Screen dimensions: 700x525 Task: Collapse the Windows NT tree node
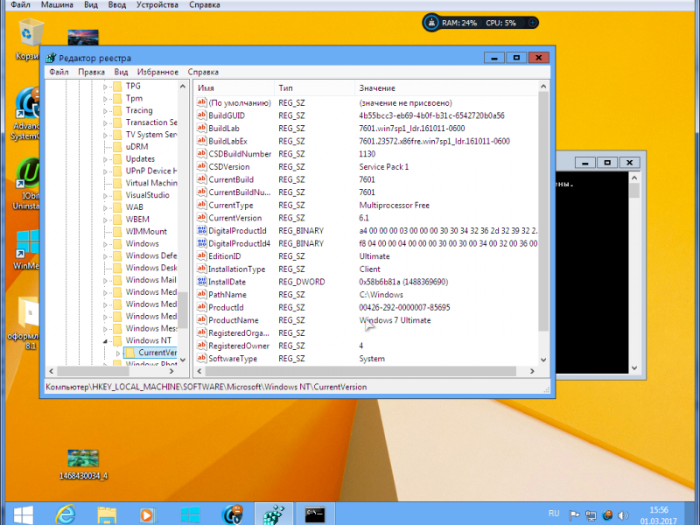click(105, 341)
